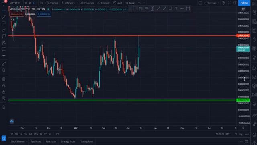Image resolution: width=257 pixels, height=145 pixels.
Task: Select the trend line drawing tool
Action: click(x=4, y=17)
